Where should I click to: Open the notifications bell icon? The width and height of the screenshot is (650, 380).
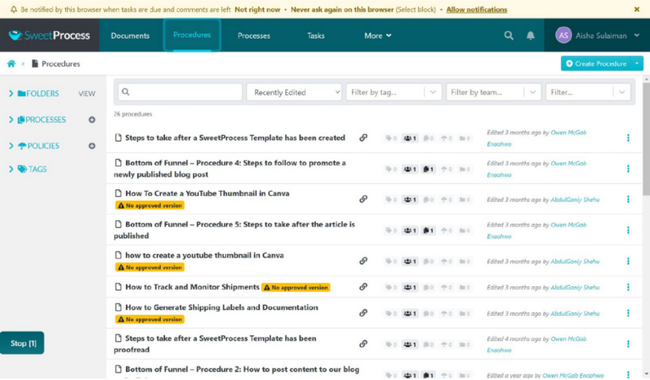coord(530,35)
